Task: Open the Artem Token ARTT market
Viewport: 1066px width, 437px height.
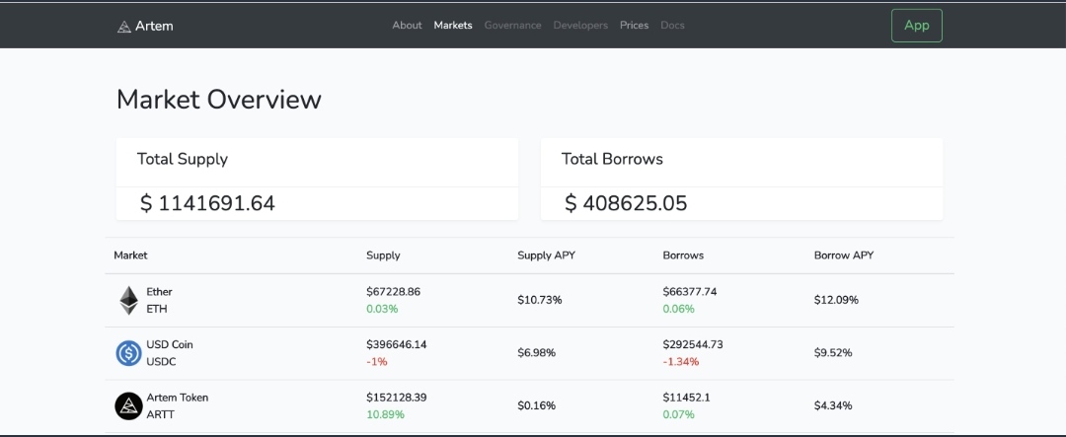Action: click(x=530, y=405)
